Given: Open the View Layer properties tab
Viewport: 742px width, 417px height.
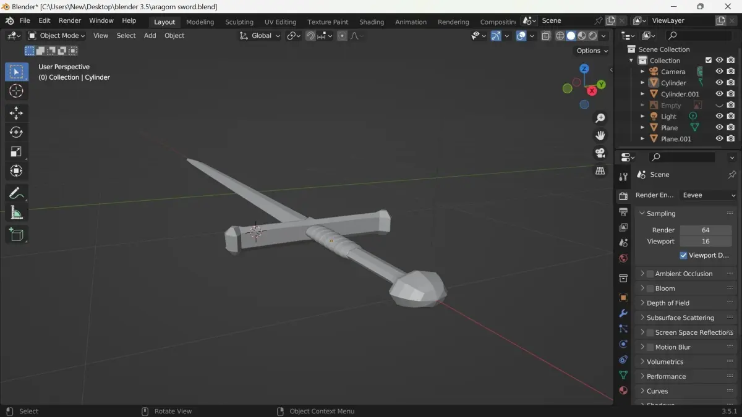Looking at the screenshot, I should (623, 227).
